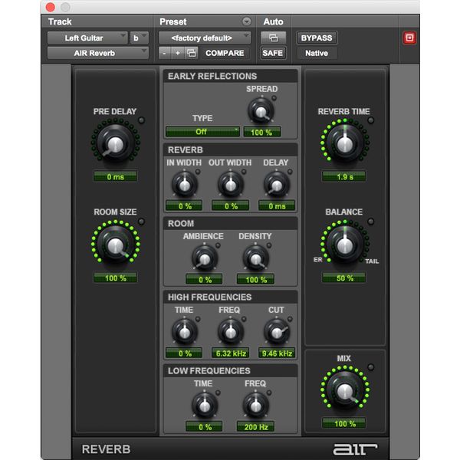The height and width of the screenshot is (460, 460).
Task: Click the COMPARE button
Action: 225,53
